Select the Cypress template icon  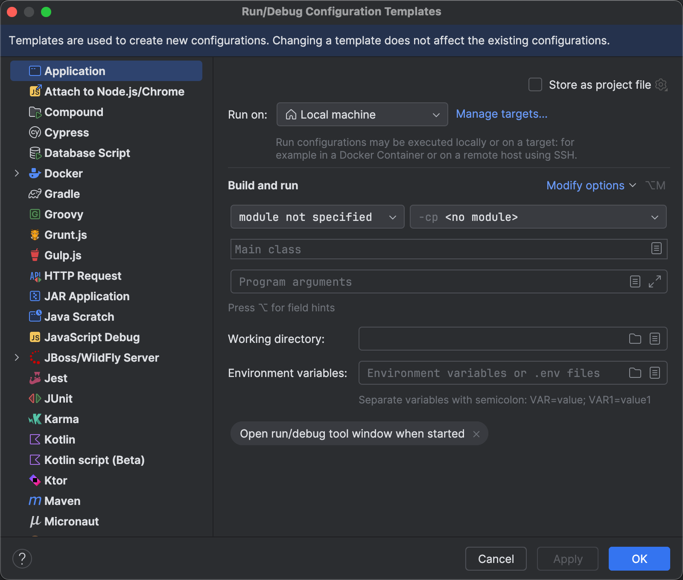(35, 133)
